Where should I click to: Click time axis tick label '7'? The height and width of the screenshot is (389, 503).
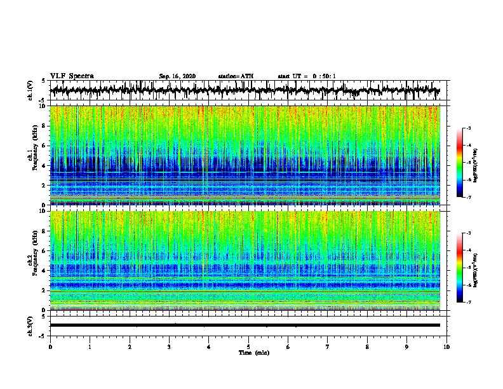328,347
